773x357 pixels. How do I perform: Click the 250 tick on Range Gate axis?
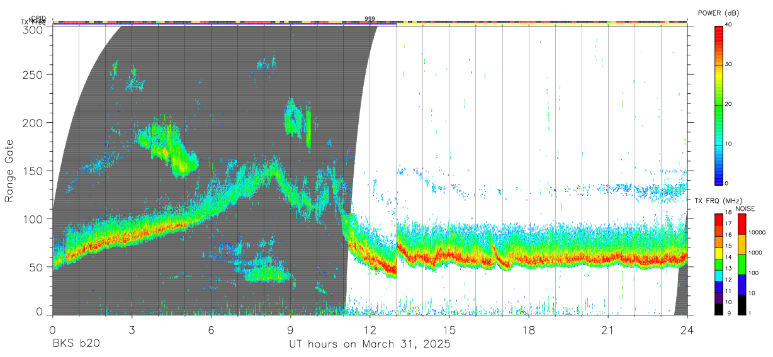34,74
